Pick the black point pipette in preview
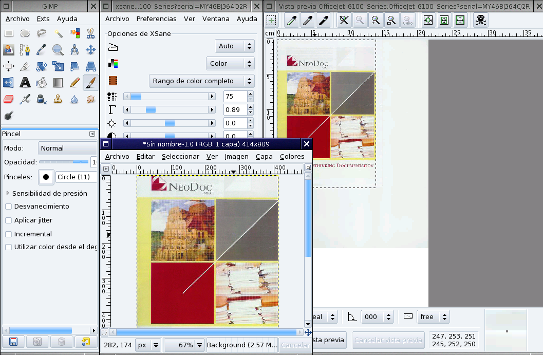Screen dimensions: 543x355 coord(324,21)
